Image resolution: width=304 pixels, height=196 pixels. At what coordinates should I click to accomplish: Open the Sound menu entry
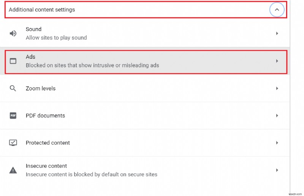click(145, 33)
